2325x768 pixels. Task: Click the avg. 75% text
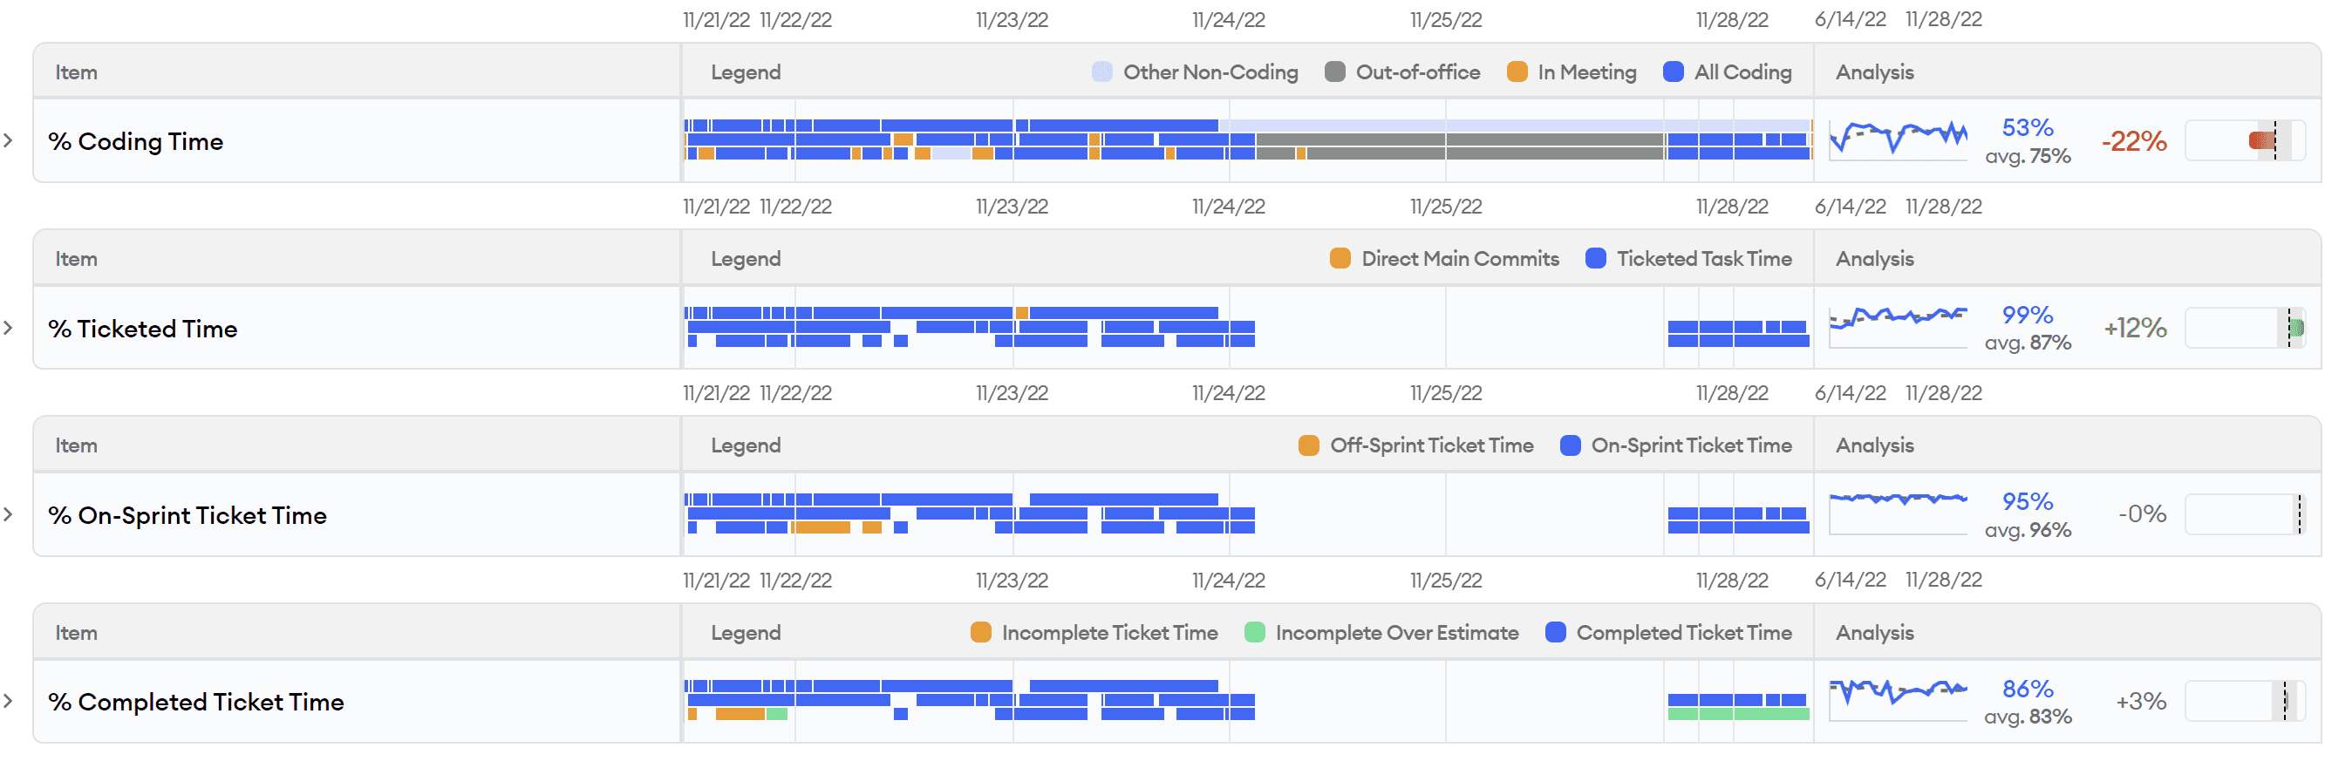click(2027, 156)
